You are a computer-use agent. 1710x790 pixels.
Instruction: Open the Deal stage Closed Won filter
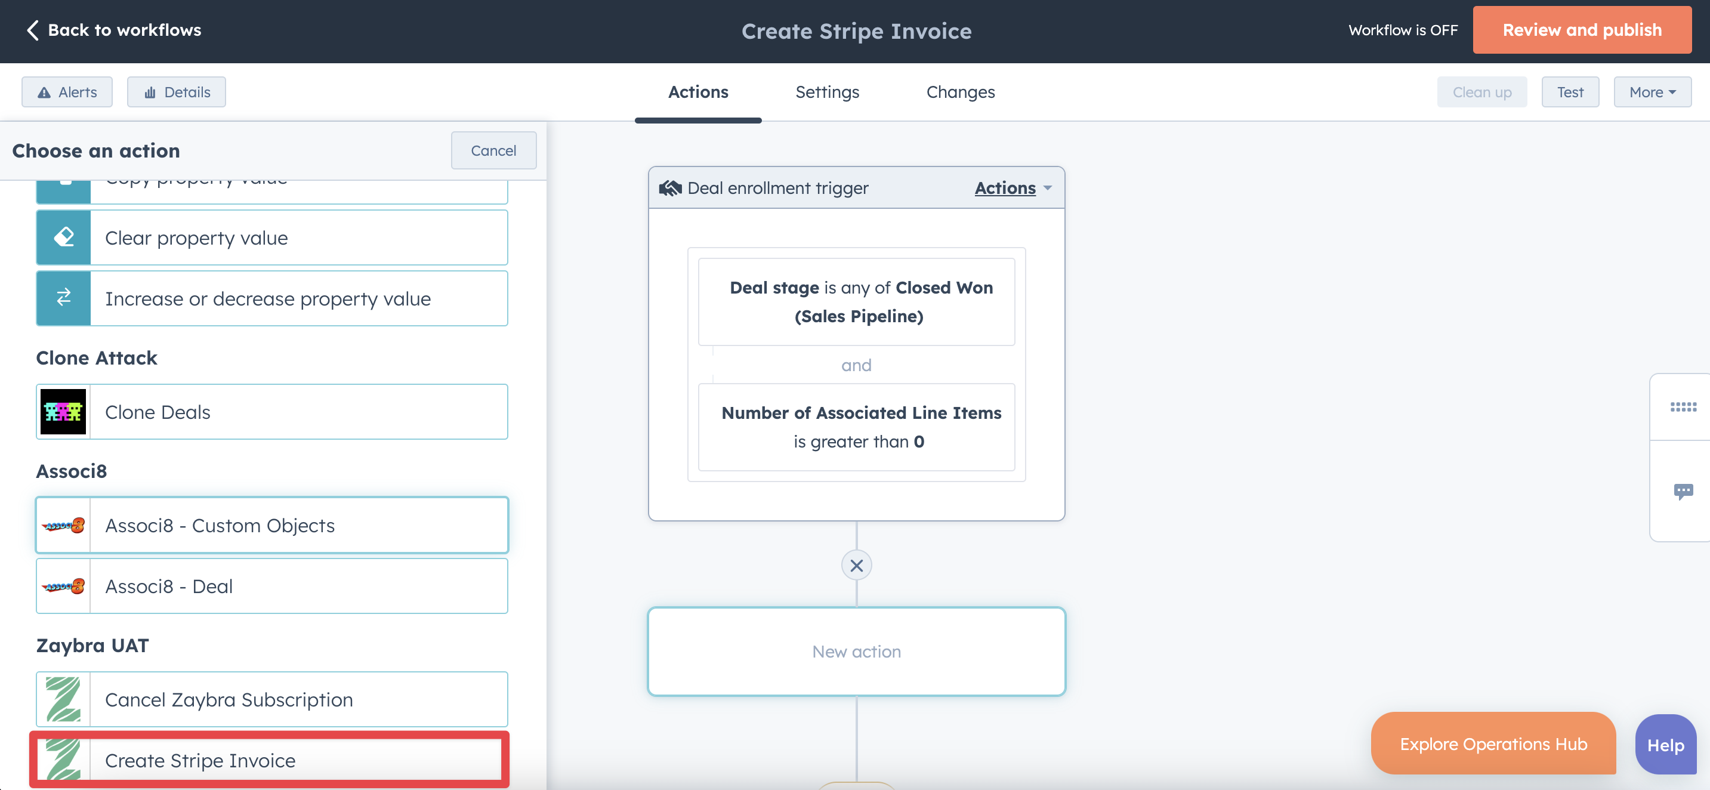pyautogui.click(x=856, y=302)
